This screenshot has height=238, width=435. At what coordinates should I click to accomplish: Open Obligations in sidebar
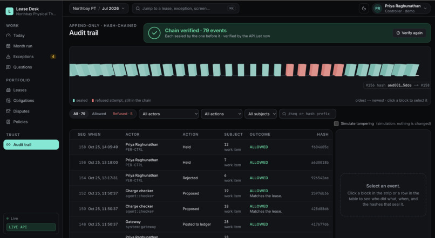[x=31, y=101]
